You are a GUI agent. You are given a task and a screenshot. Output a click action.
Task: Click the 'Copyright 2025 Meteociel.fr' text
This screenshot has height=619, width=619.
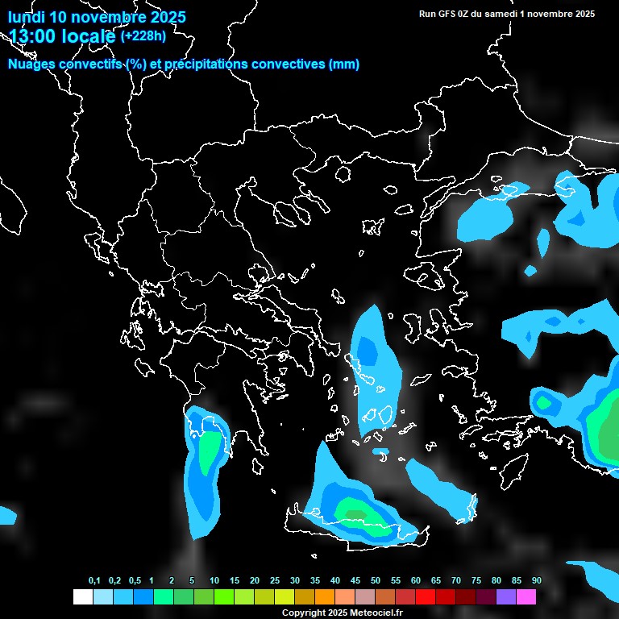click(343, 613)
